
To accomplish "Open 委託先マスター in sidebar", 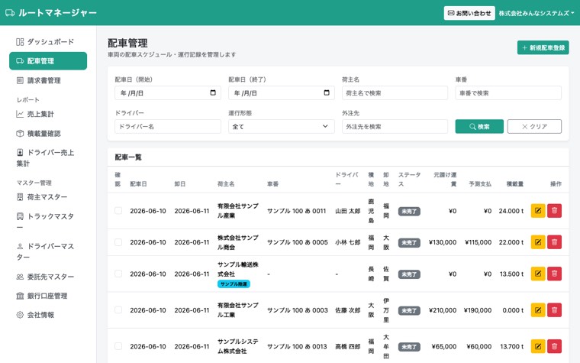I will point(48,277).
